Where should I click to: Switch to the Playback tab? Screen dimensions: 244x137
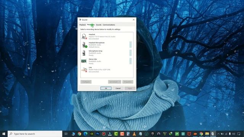click(82, 25)
